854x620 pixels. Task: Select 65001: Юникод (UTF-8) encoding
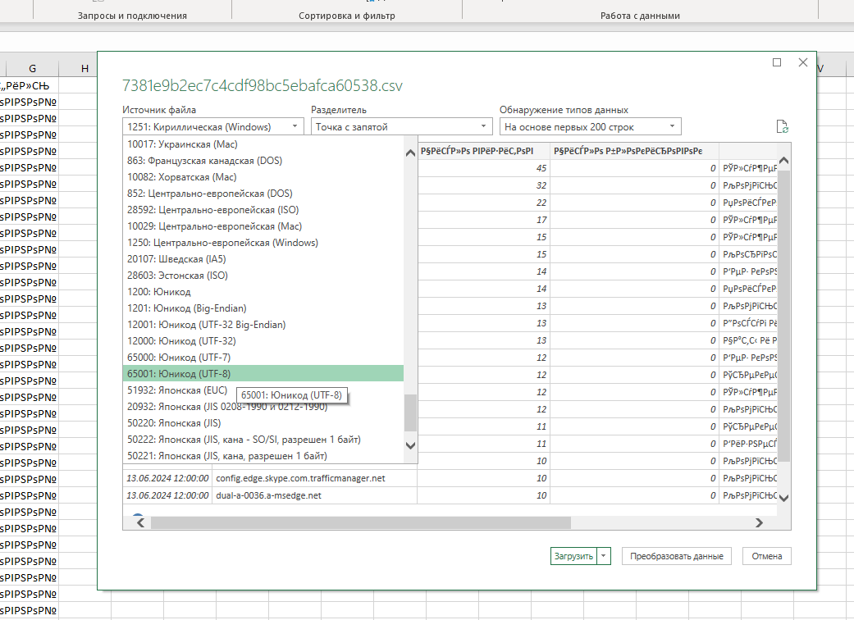click(263, 374)
